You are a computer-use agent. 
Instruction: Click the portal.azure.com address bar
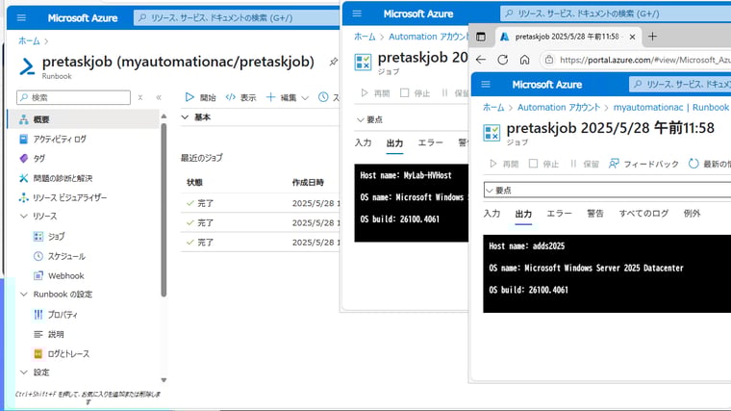pos(637,60)
